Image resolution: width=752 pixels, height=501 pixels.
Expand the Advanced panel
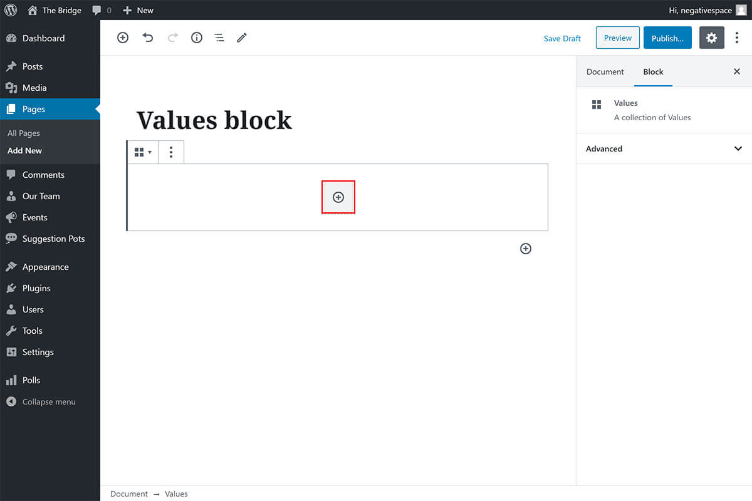[x=664, y=148]
